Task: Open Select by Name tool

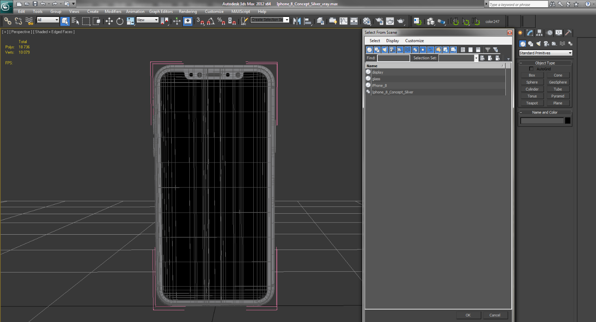Action: (x=75, y=21)
